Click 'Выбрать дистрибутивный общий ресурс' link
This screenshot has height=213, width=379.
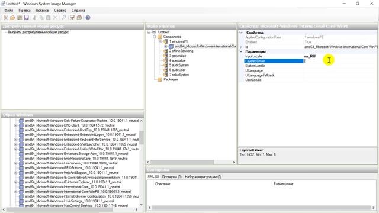click(x=38, y=32)
